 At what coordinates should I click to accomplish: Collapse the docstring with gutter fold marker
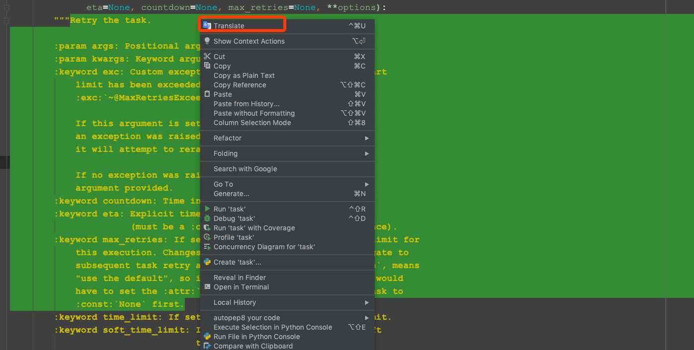(6, 20)
